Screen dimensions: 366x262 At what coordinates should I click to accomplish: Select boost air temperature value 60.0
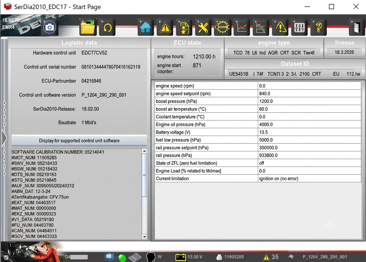click(309, 109)
